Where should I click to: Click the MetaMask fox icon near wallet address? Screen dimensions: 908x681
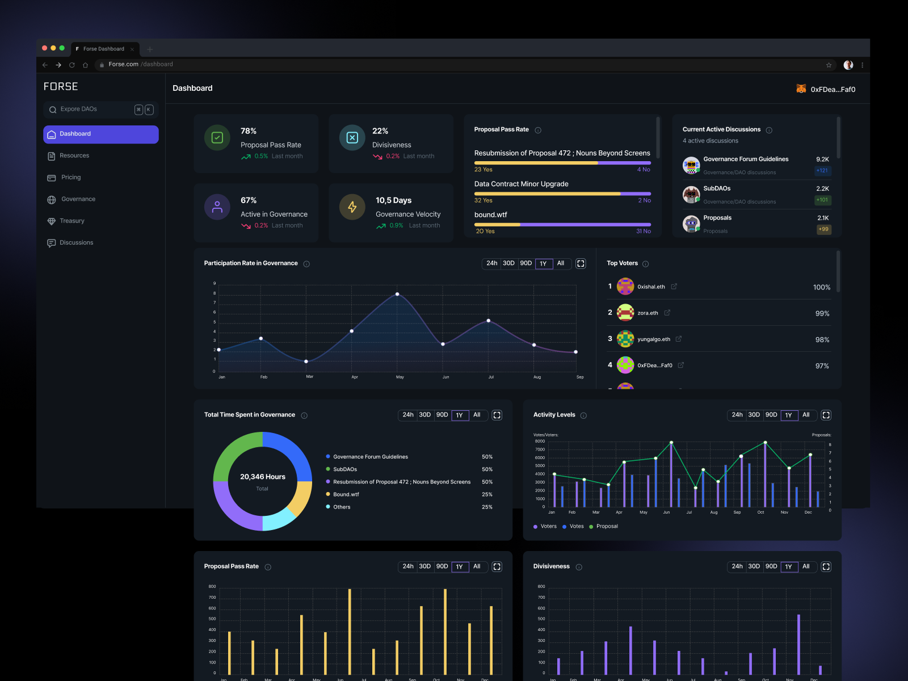(x=801, y=89)
